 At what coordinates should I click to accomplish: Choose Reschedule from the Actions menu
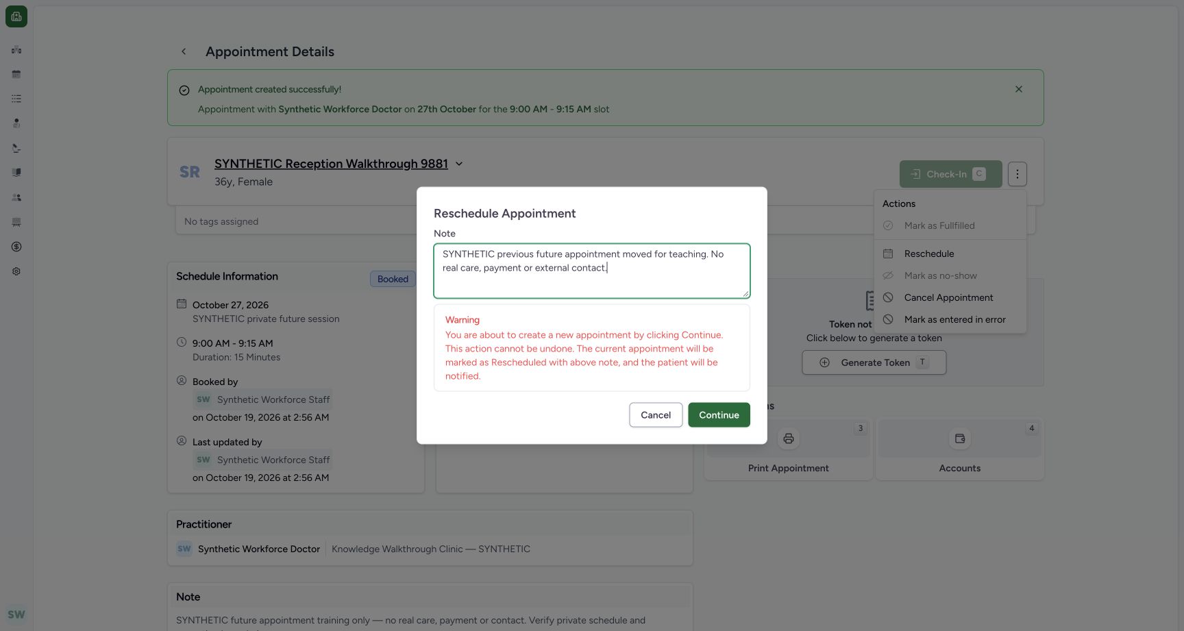tap(950, 253)
